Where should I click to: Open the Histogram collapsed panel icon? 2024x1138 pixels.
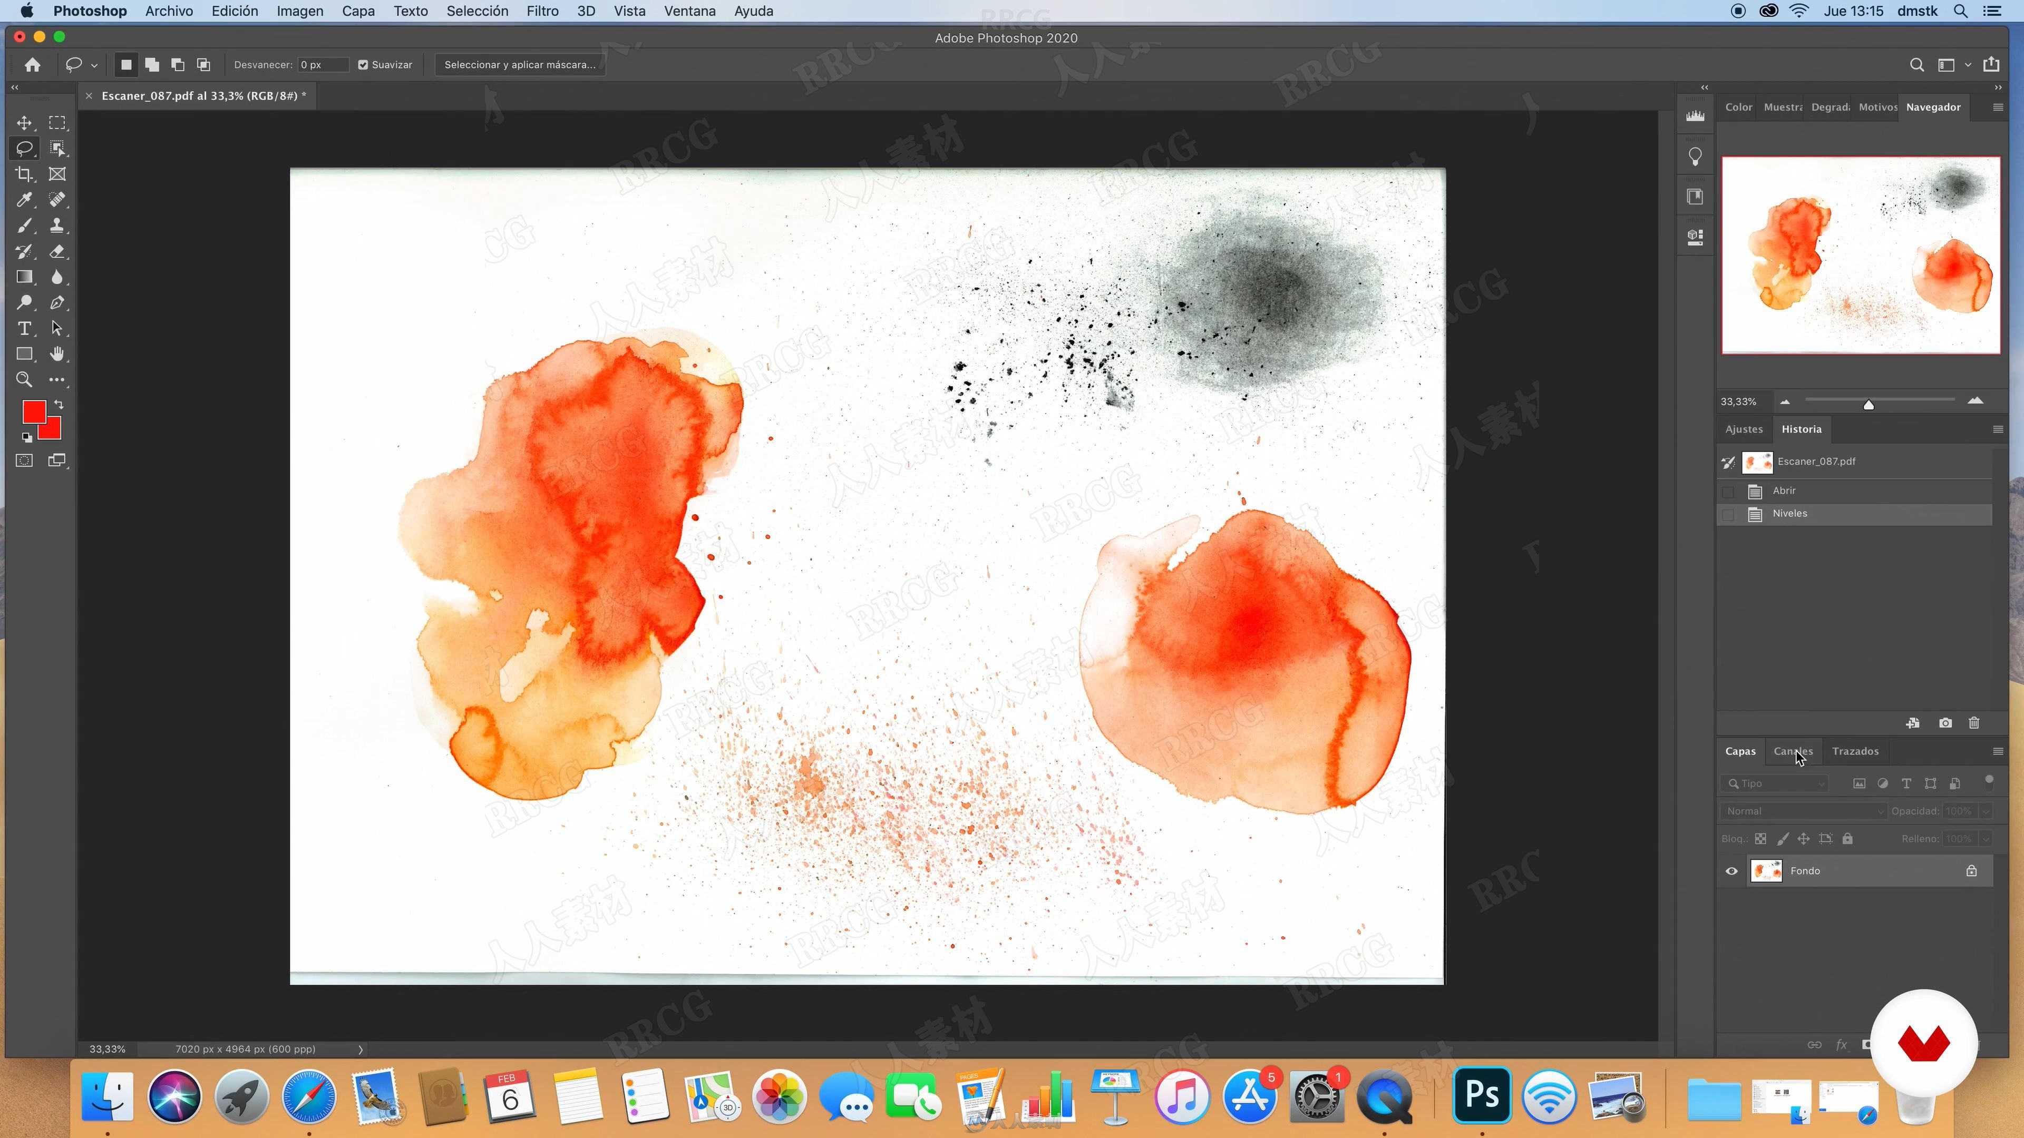[1696, 115]
